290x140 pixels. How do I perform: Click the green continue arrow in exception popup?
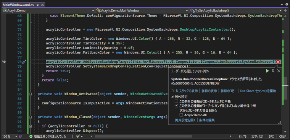click(267, 71)
